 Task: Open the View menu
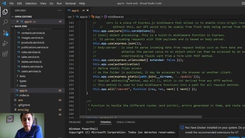tap(43, 3)
